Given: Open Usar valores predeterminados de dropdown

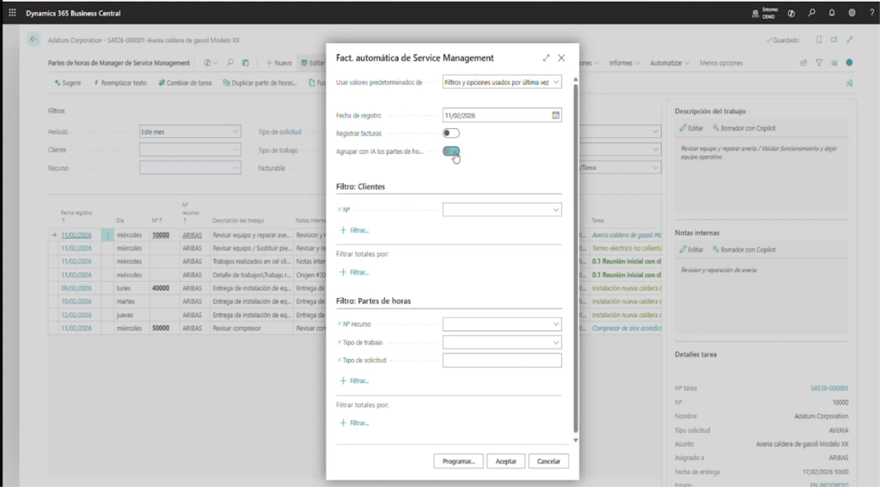Looking at the screenshot, I should [502, 82].
